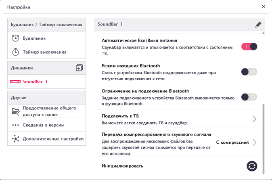Click the red soundbar device icon

[15, 82]
